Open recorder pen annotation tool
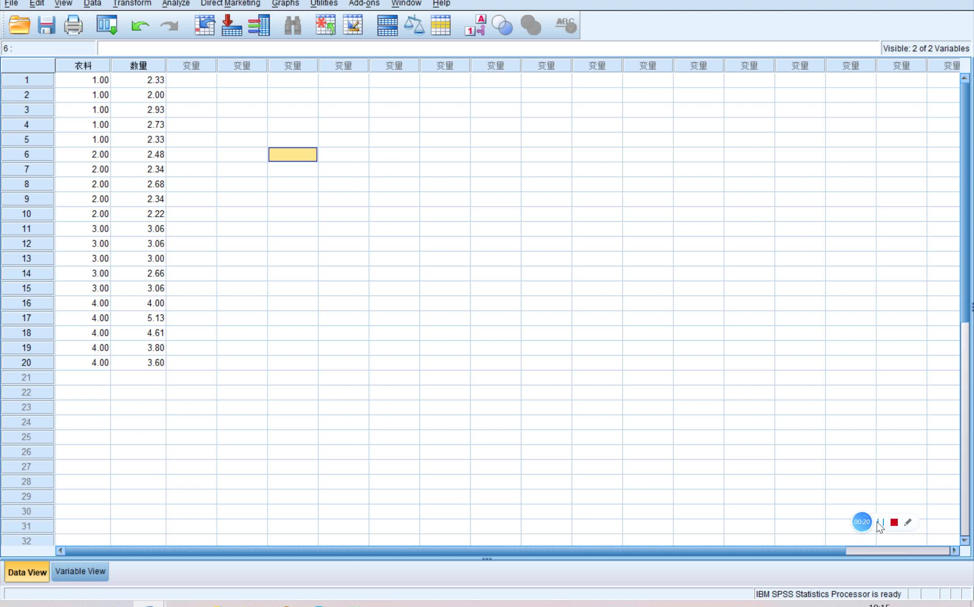The width and height of the screenshot is (974, 607). click(908, 522)
